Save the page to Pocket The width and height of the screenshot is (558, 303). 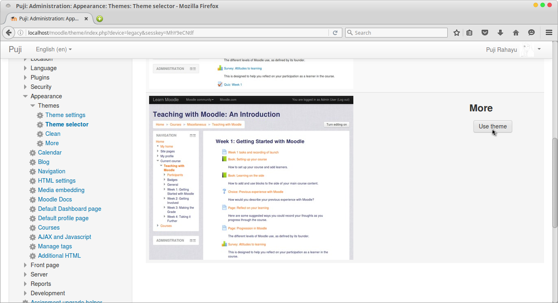(485, 33)
